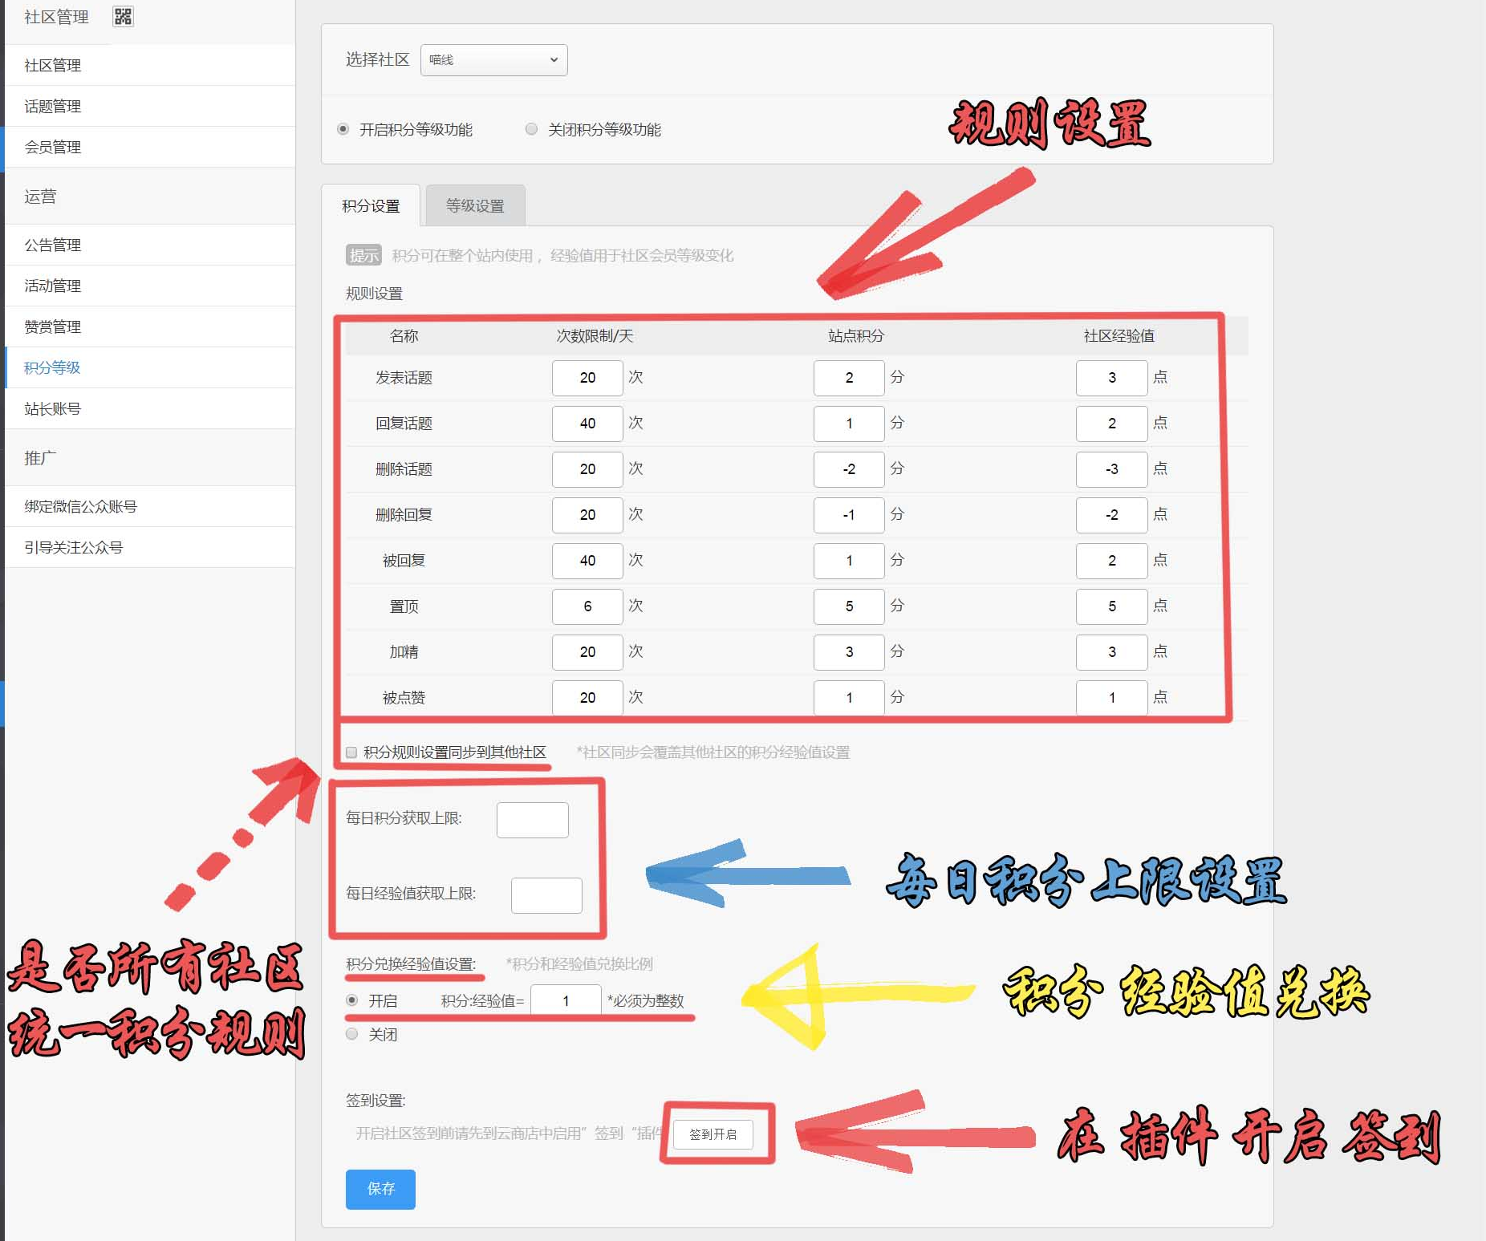Screen dimensions: 1486x1241
Task: Select 关闭积分等级功能 radio button
Action: 531,129
